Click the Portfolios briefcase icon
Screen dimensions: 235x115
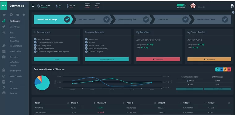click(x=4, y=57)
